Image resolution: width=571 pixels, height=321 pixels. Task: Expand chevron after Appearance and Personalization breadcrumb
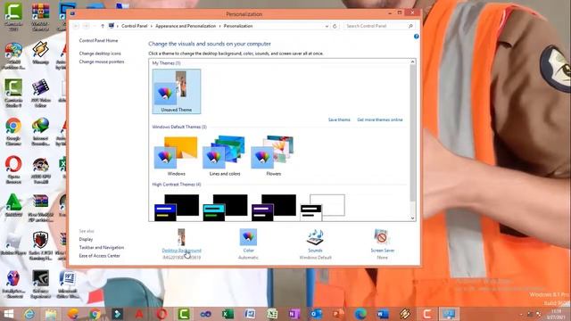click(220, 26)
